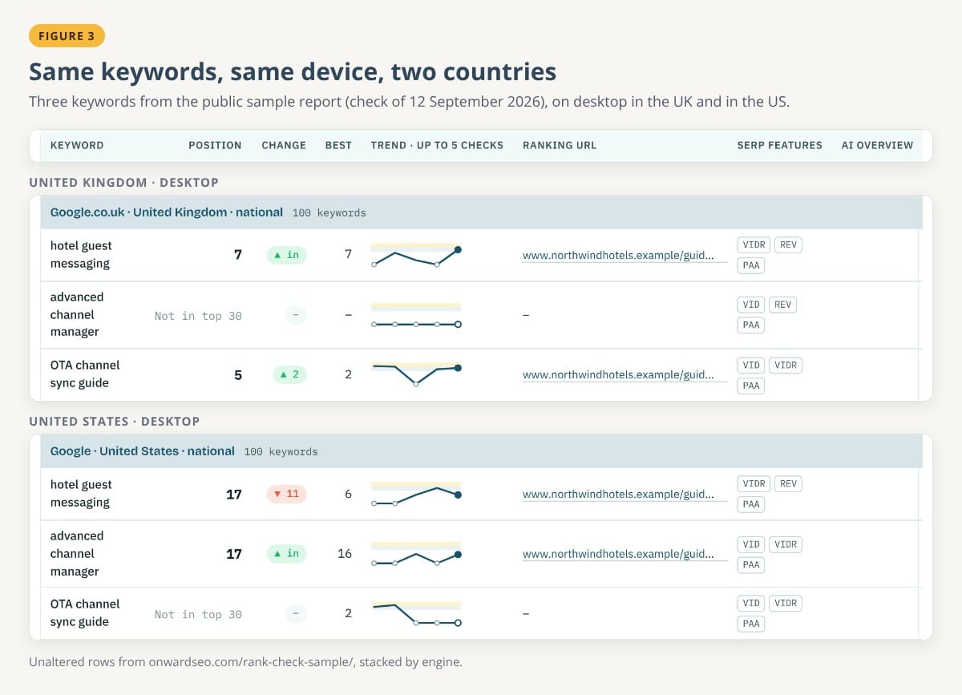Click the PAA tag in US OTA channel sync row

point(751,624)
